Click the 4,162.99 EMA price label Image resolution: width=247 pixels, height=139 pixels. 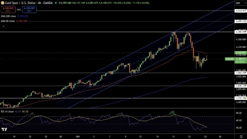click(240, 52)
